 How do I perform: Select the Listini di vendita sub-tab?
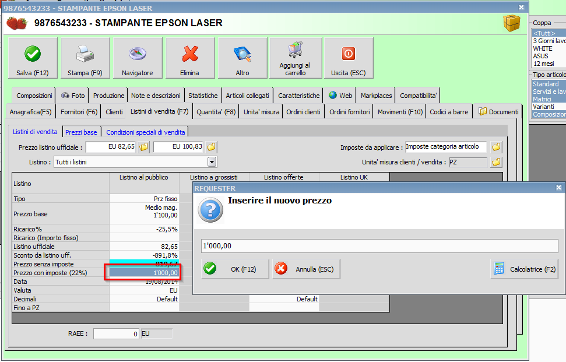coord(35,132)
